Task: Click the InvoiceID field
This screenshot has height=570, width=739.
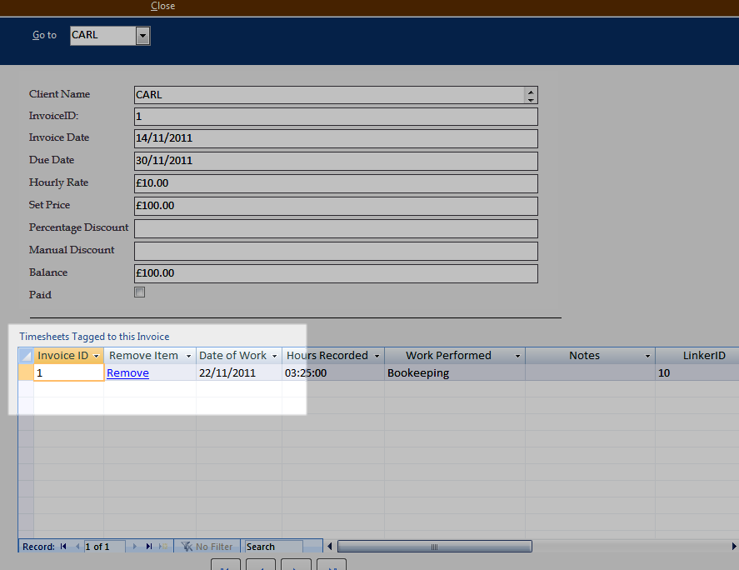Action: tap(336, 117)
